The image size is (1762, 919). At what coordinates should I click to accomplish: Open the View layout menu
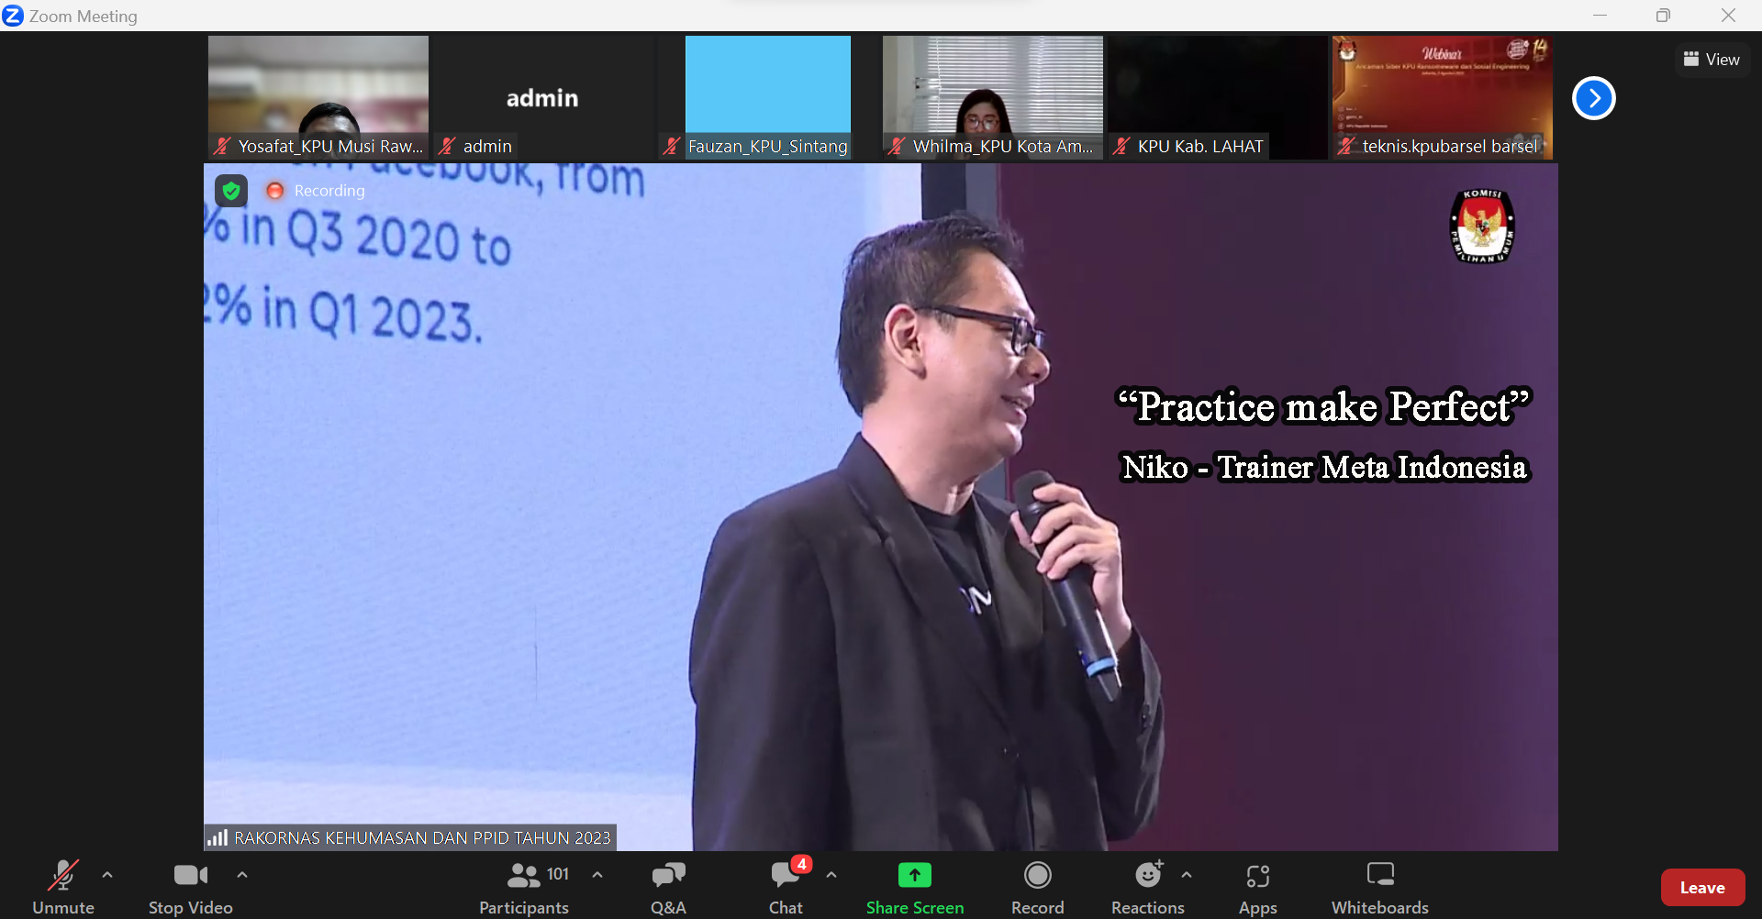1712,60
